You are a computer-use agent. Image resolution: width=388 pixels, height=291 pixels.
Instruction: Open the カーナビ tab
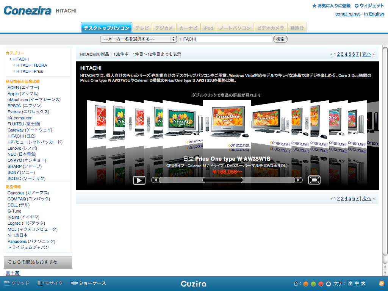(188, 28)
